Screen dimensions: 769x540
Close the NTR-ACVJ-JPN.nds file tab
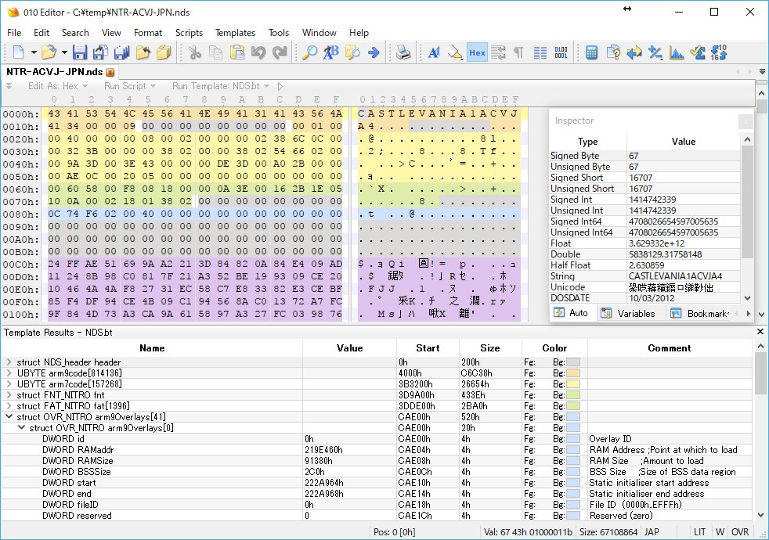coord(110,73)
